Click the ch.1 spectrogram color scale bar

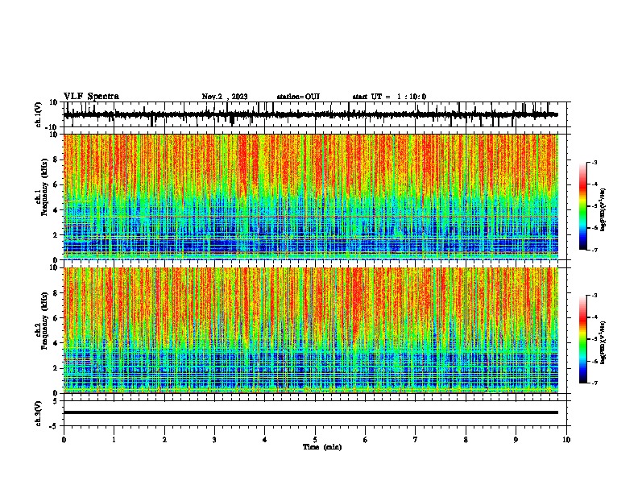pos(583,206)
